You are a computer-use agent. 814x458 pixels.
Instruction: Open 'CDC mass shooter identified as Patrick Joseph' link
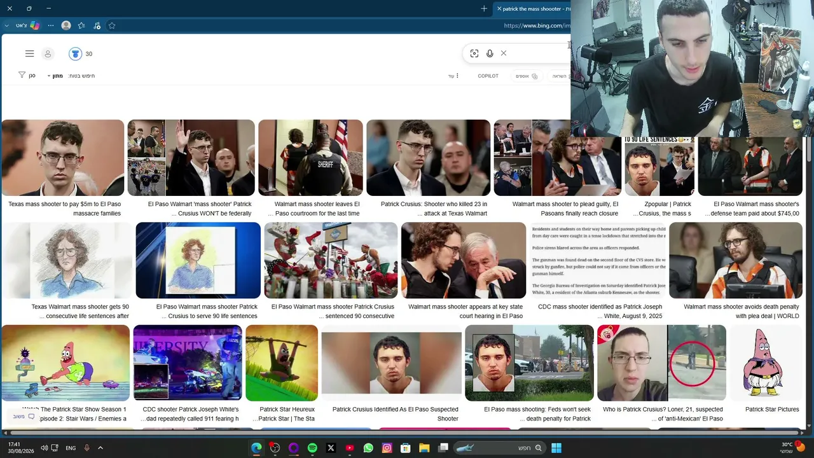(x=600, y=311)
